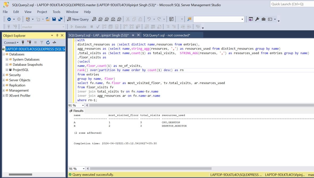Toggle pin on SQLQuery2.sql tab

133,35
